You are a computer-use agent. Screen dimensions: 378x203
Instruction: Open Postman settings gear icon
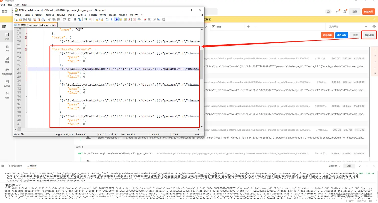coord(345,12)
